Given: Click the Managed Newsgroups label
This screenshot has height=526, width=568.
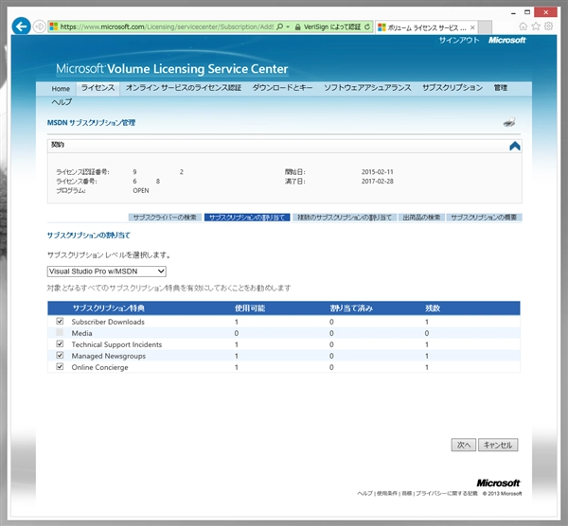Looking at the screenshot, I should tap(108, 356).
